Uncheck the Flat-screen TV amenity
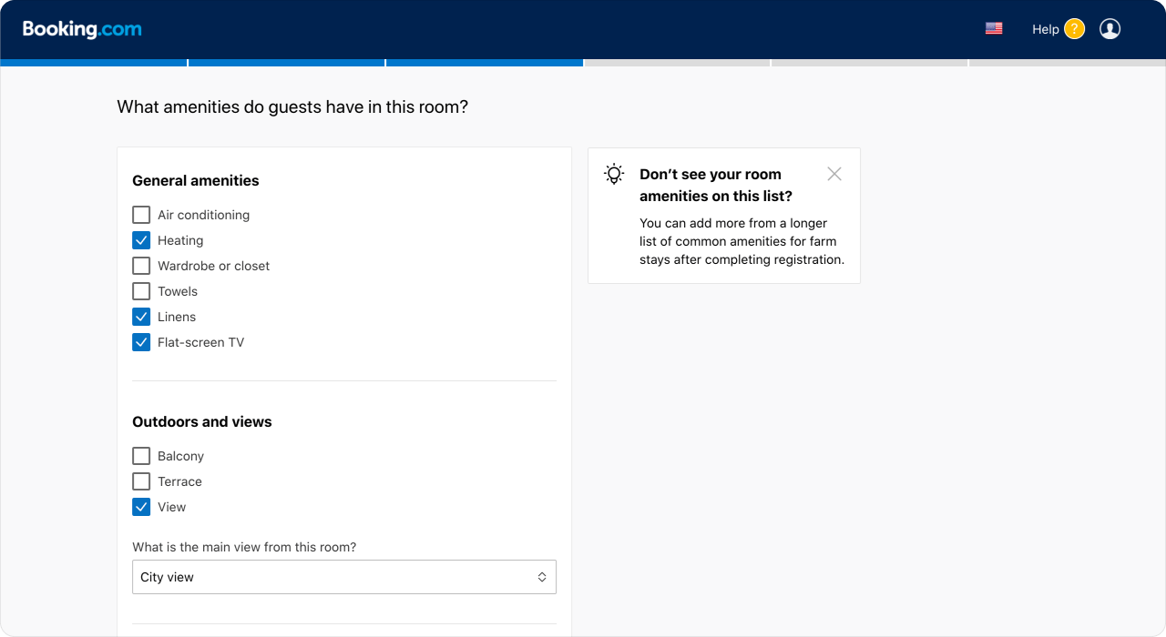 pos(141,342)
